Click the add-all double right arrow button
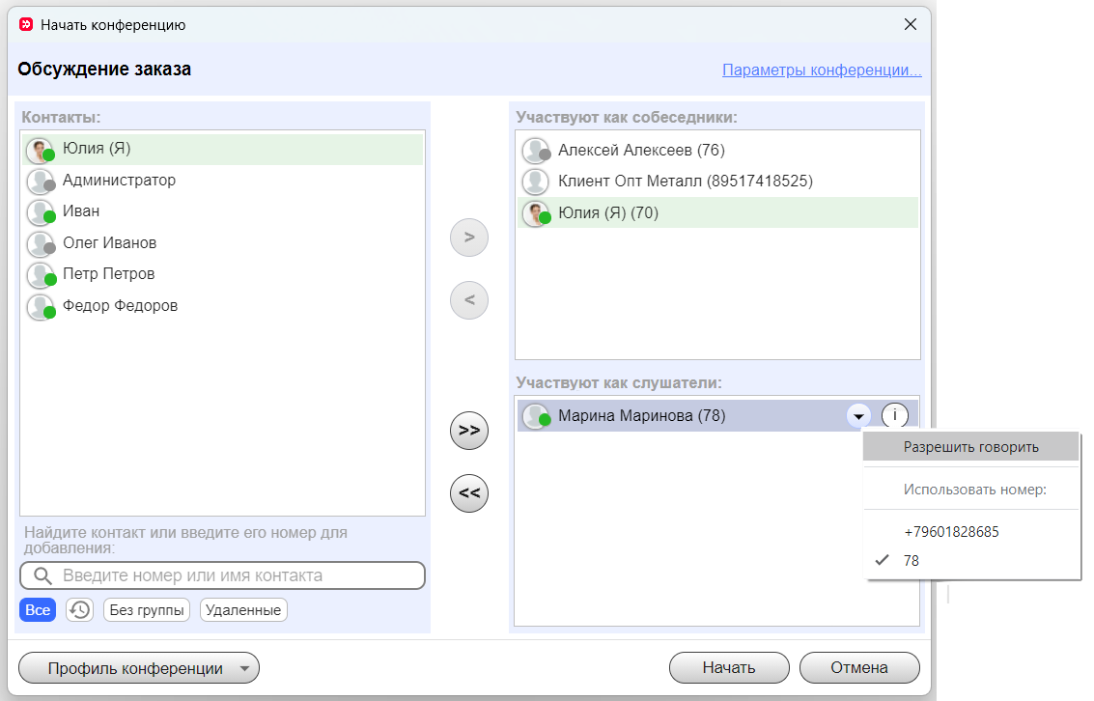1094x701 pixels. [x=469, y=432]
